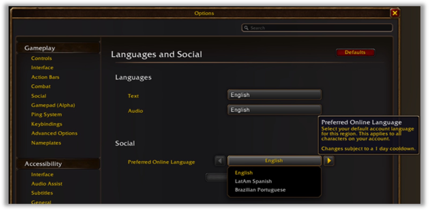Image resolution: width=429 pixels, height=210 pixels.
Task: Click the "Audio" setting label
Action: pyautogui.click(x=135, y=111)
